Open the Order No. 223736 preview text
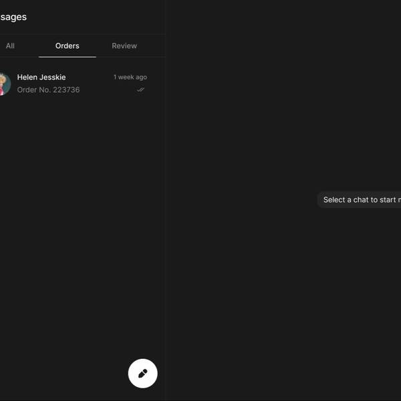This screenshot has width=401, height=401. coord(48,90)
